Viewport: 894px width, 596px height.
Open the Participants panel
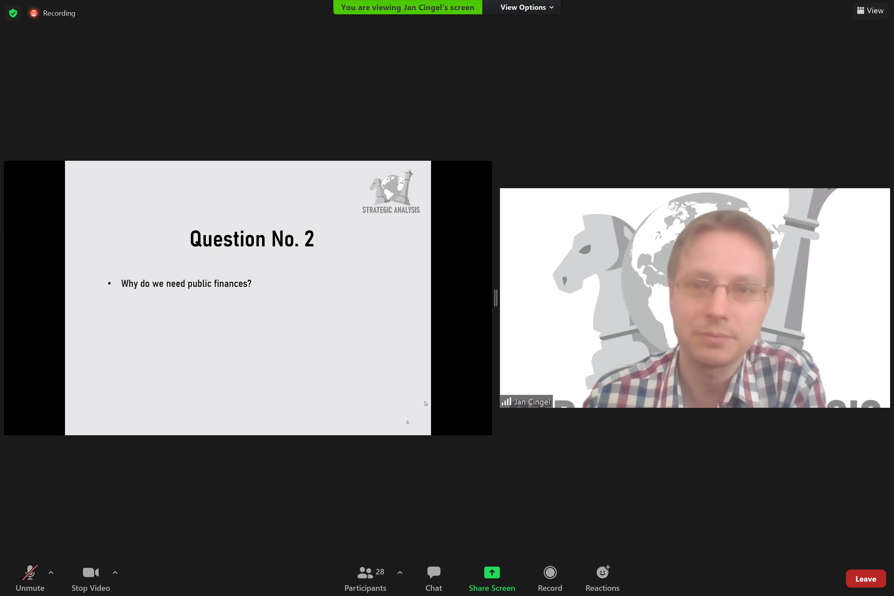(x=365, y=578)
